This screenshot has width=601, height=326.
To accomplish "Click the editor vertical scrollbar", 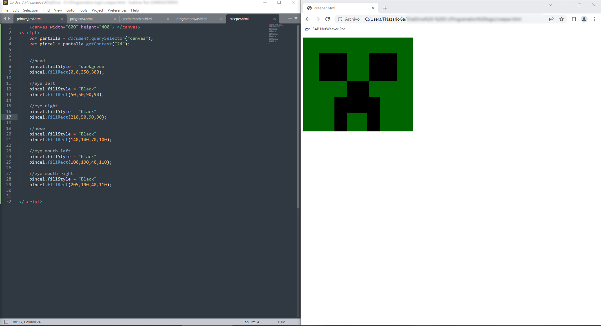I will (x=298, y=116).
